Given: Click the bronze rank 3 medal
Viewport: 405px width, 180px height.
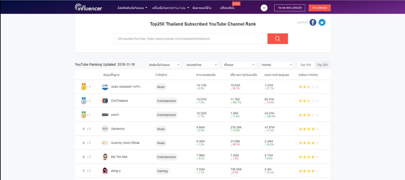Looking at the screenshot, I should [x=84, y=115].
